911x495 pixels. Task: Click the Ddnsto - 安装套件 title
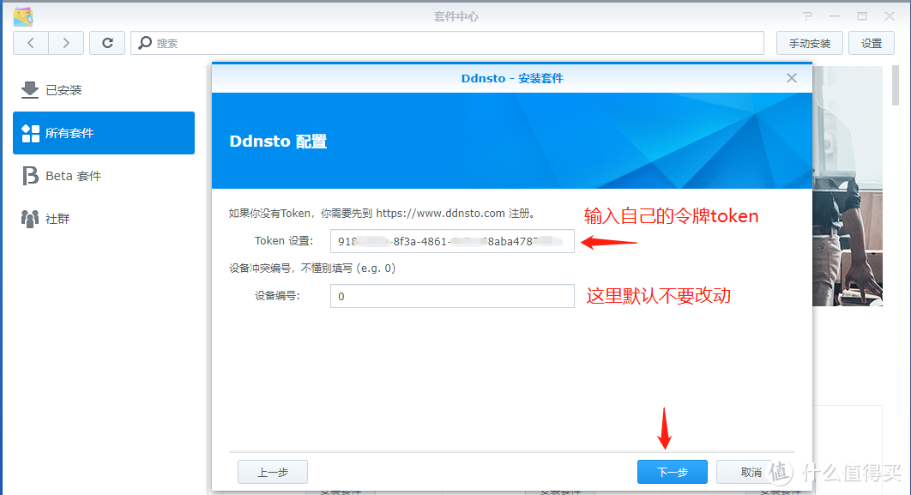[x=512, y=78]
